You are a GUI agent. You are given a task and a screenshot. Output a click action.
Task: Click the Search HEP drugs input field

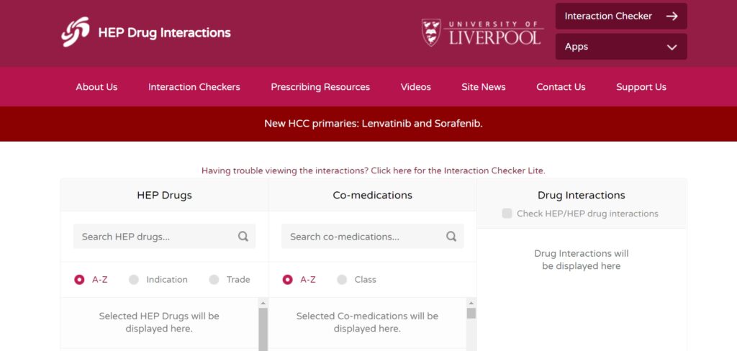click(155, 236)
